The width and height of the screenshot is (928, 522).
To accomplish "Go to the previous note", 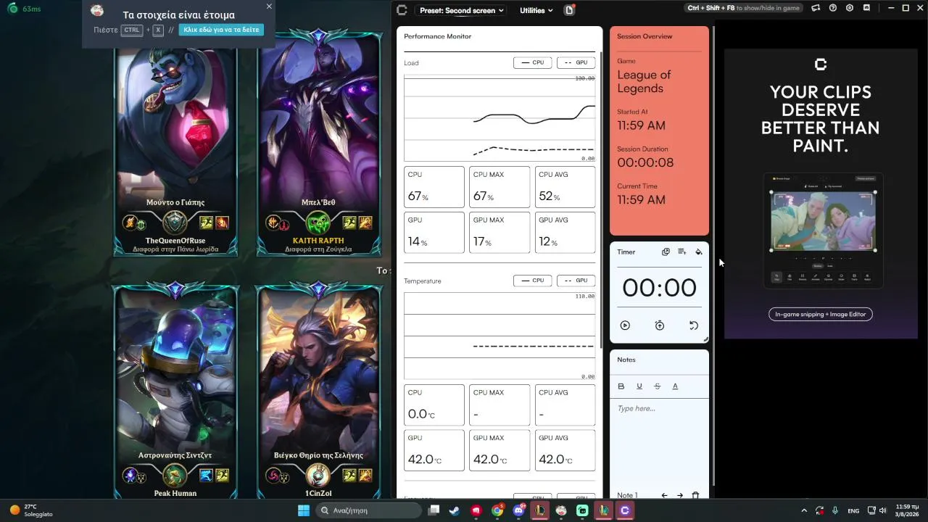I will [x=664, y=495].
